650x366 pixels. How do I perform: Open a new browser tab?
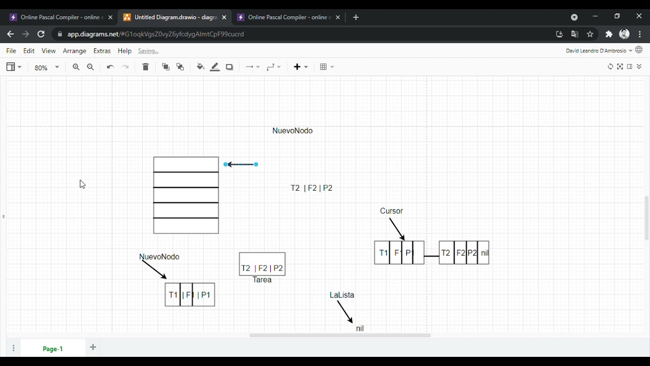pos(356,17)
